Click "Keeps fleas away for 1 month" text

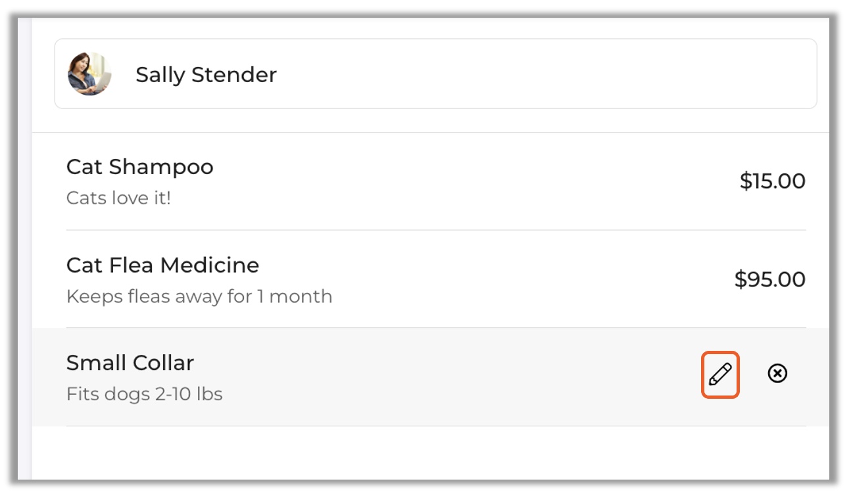[199, 296]
